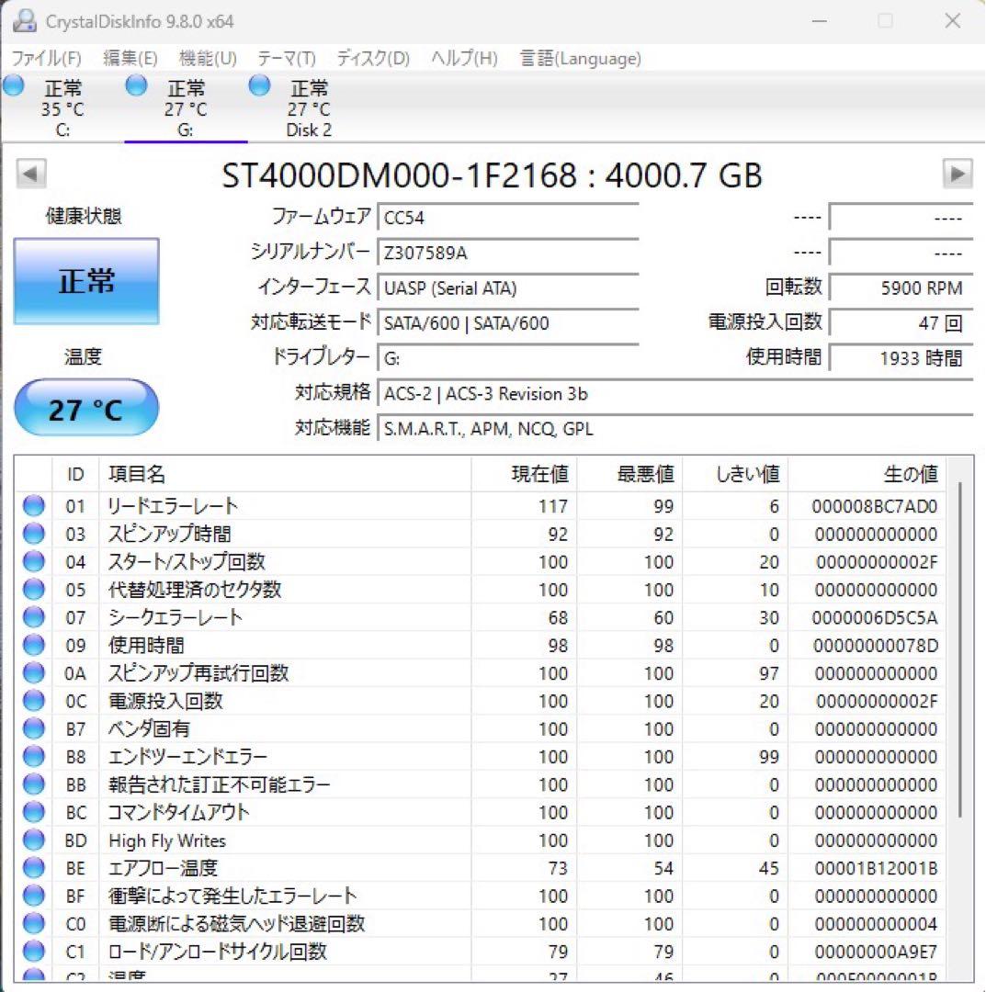Image resolution: width=986 pixels, height=992 pixels.
Task: Open the ファイル(F) menu
Action: (46, 59)
